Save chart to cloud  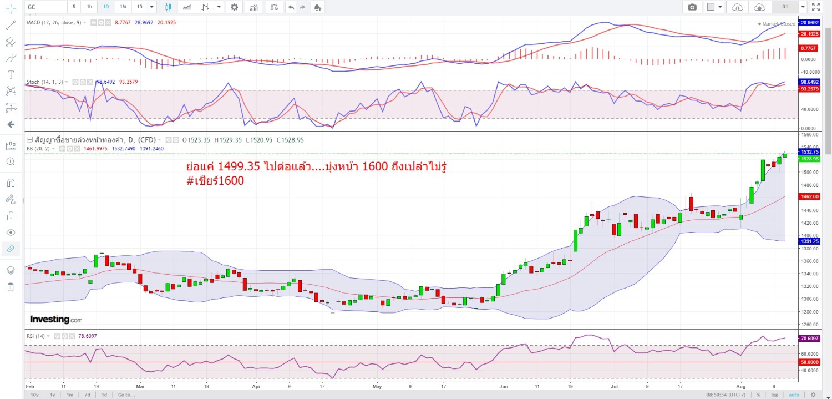(x=760, y=7)
